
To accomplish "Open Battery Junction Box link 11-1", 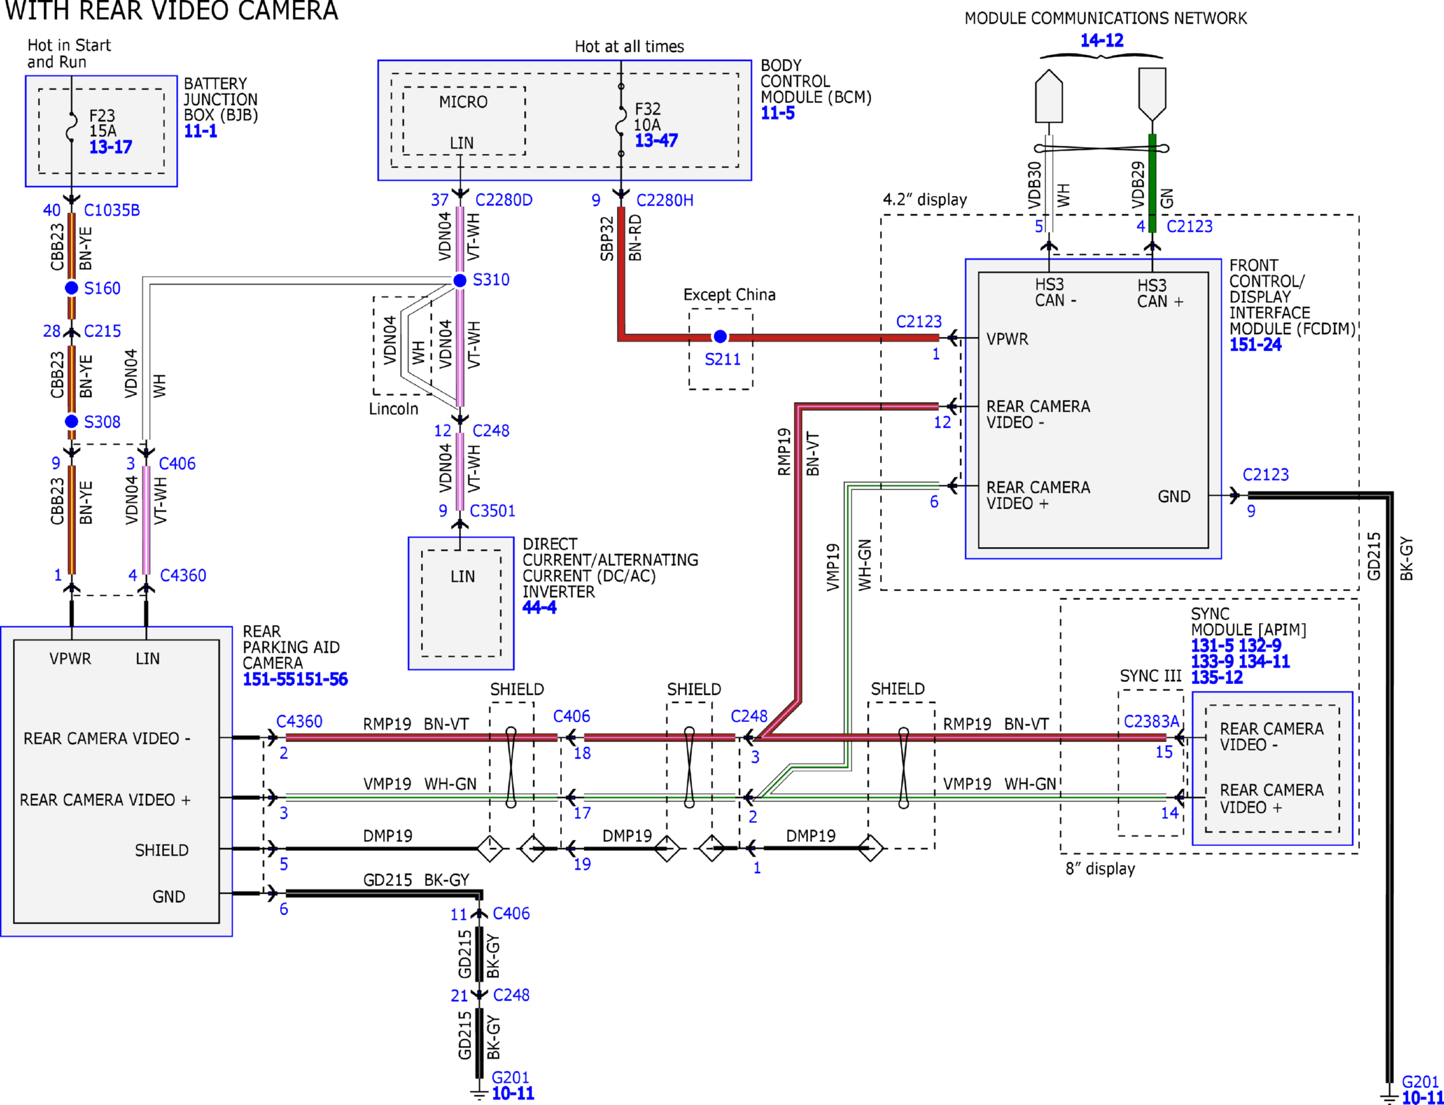I will (x=201, y=132).
